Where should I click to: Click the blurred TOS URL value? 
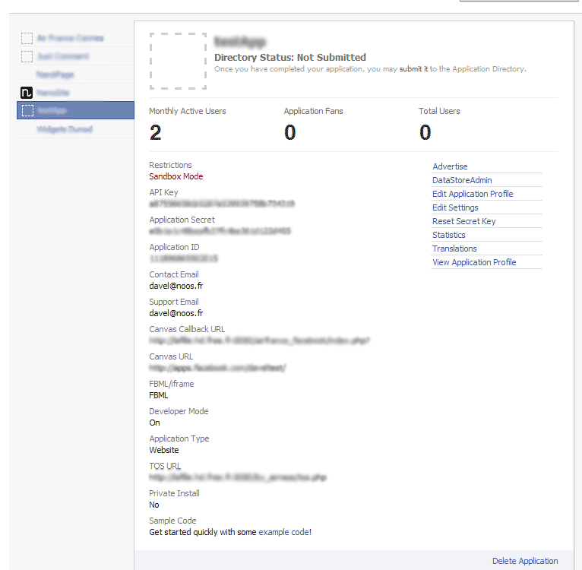point(238,477)
